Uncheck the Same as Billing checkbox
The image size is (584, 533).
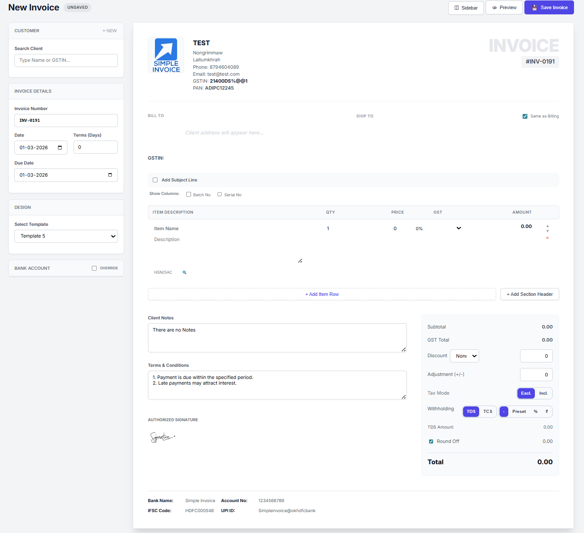click(525, 116)
